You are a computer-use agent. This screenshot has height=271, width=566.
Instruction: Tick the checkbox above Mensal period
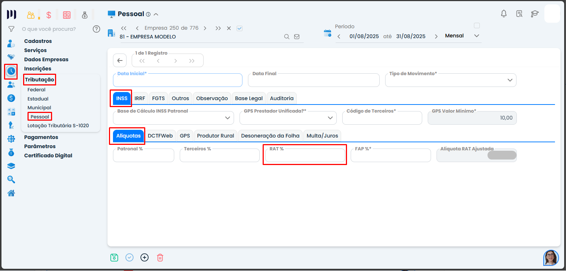tap(476, 26)
